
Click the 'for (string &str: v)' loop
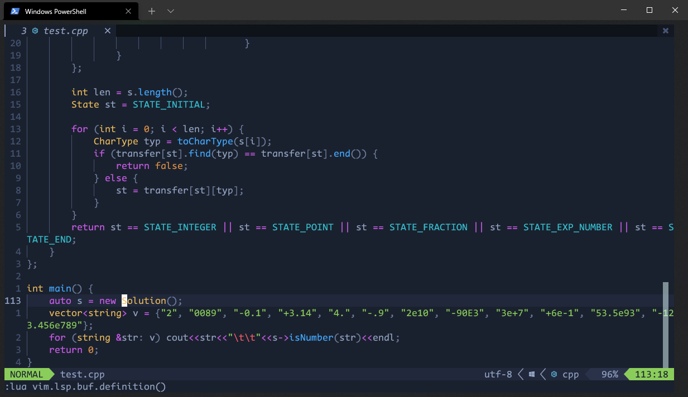[x=105, y=337]
